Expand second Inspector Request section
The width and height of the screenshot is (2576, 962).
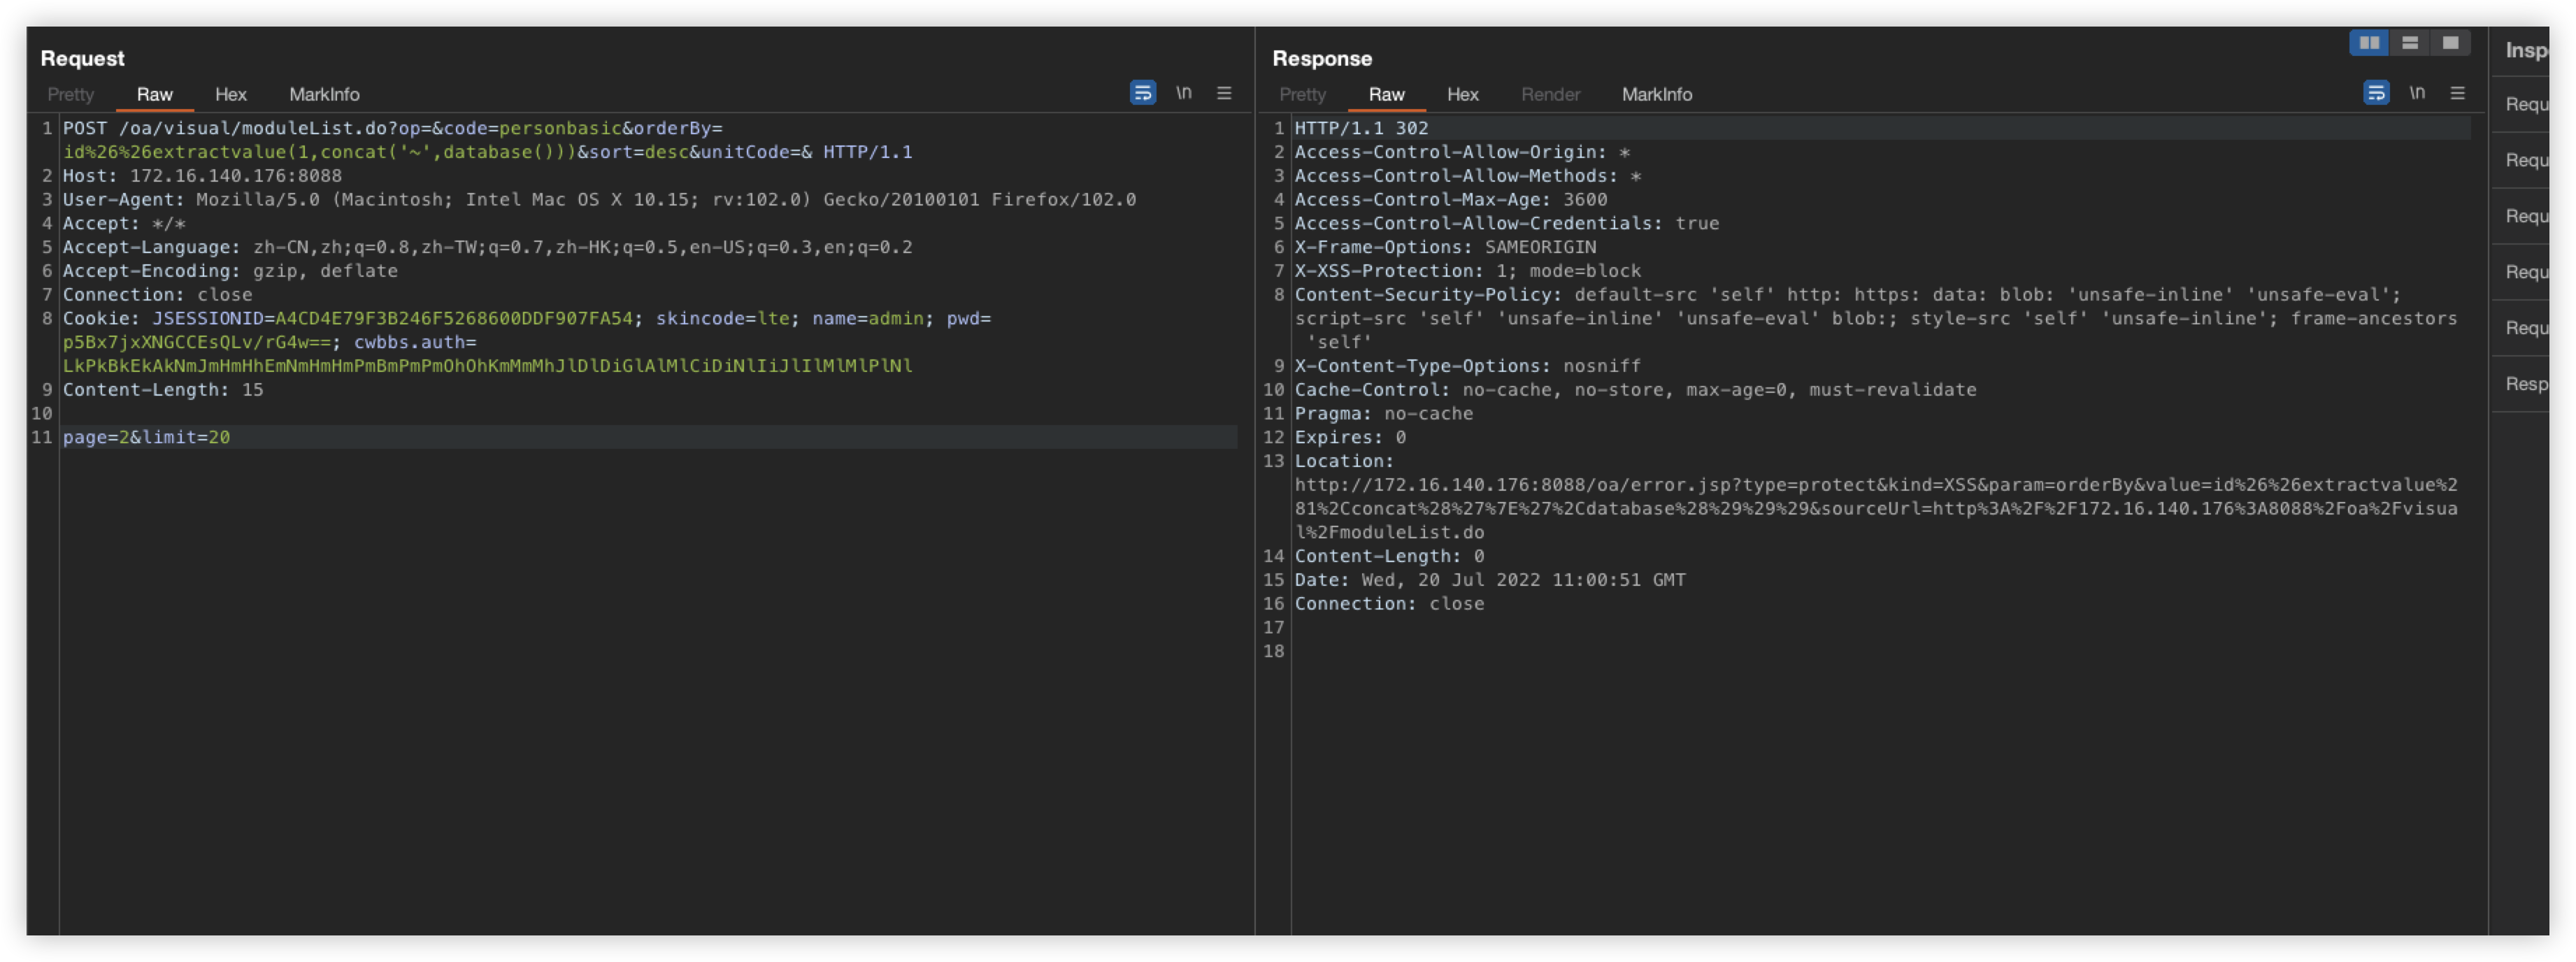tap(2526, 160)
